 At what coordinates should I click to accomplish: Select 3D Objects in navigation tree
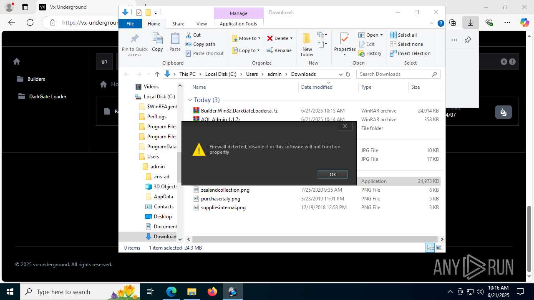pos(165,187)
